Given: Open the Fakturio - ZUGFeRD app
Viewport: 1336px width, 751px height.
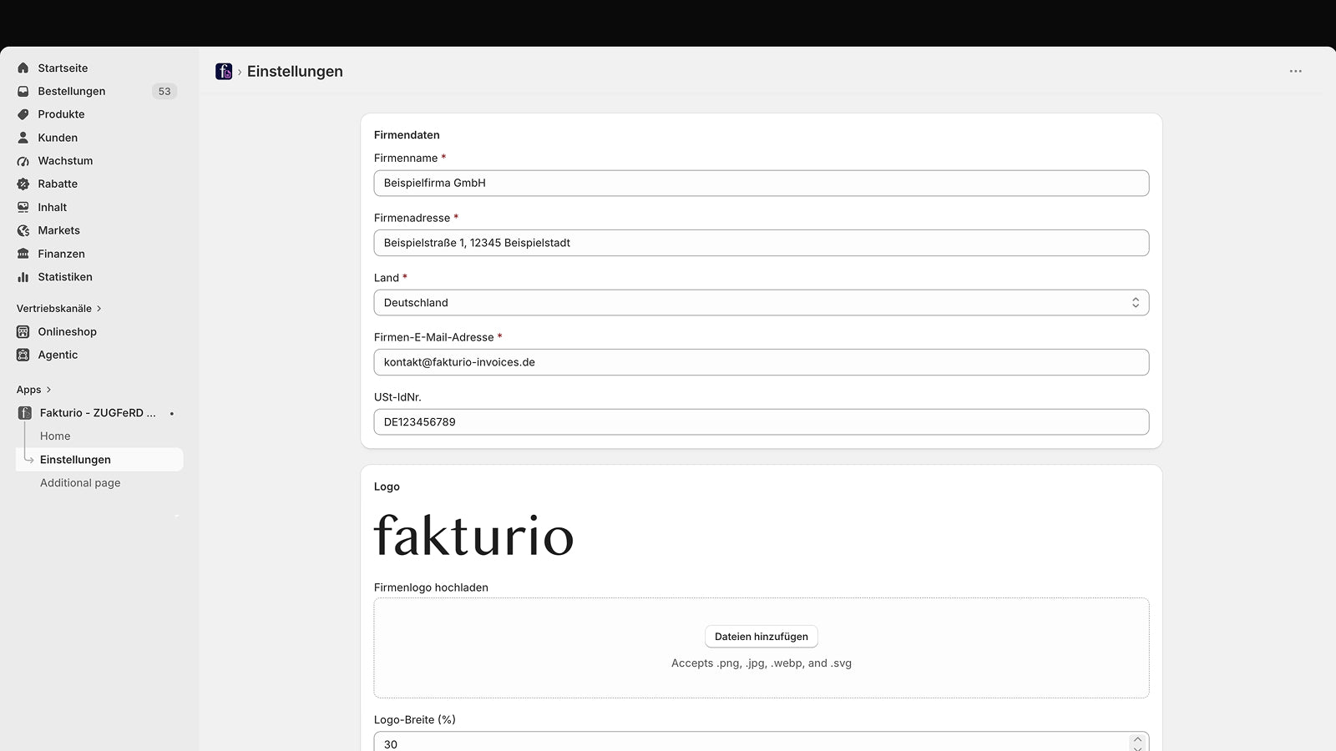Looking at the screenshot, I should pyautogui.click(x=98, y=413).
